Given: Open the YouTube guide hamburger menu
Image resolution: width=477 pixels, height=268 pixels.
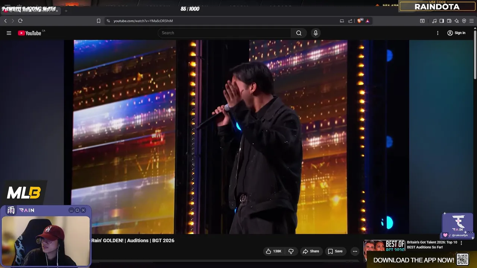Looking at the screenshot, I should (9, 33).
